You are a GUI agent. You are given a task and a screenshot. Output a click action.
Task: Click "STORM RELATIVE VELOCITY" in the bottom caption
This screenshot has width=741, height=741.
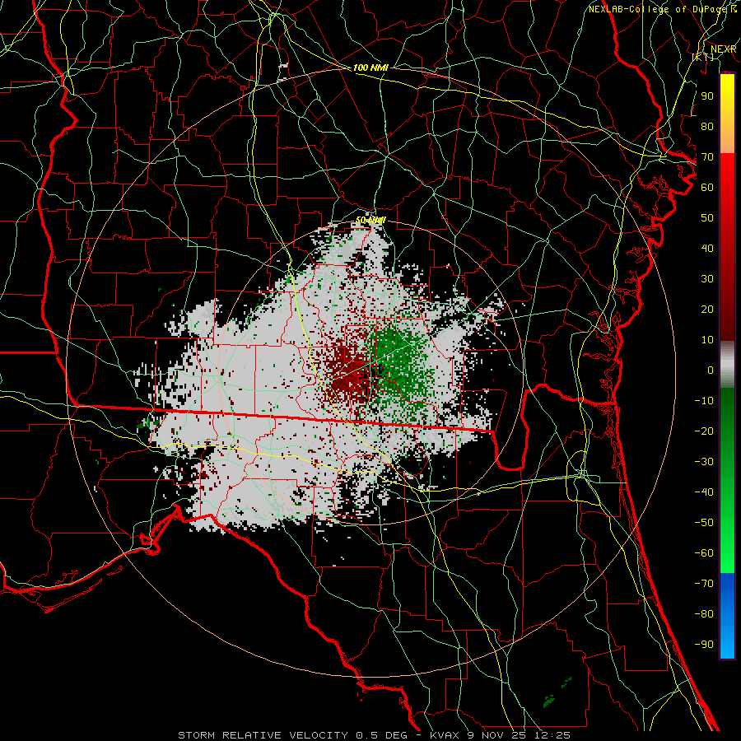point(263,735)
